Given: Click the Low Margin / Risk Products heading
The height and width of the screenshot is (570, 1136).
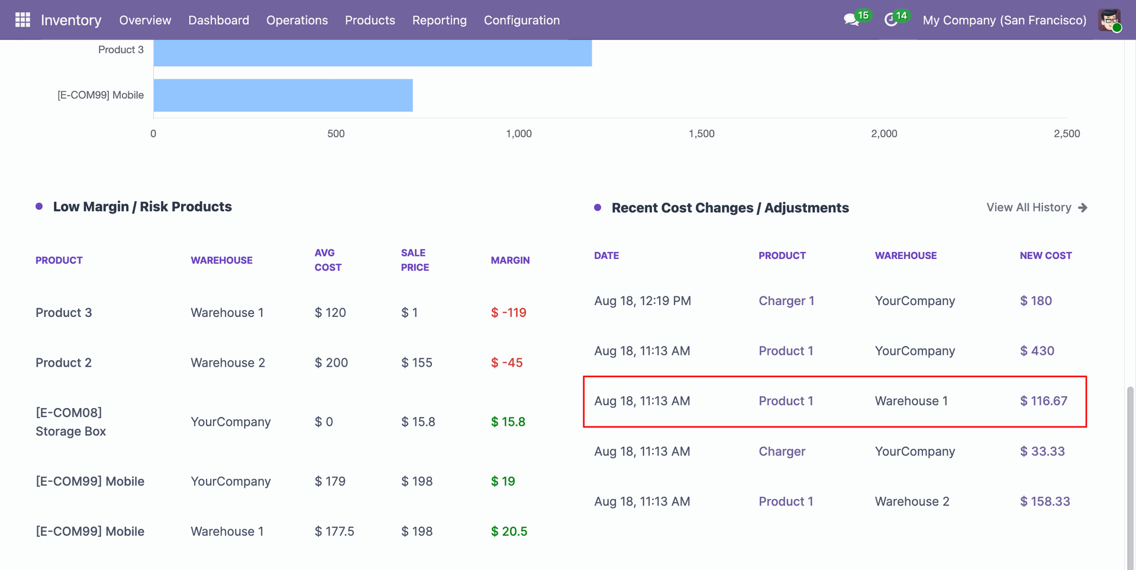Looking at the screenshot, I should click(x=143, y=207).
